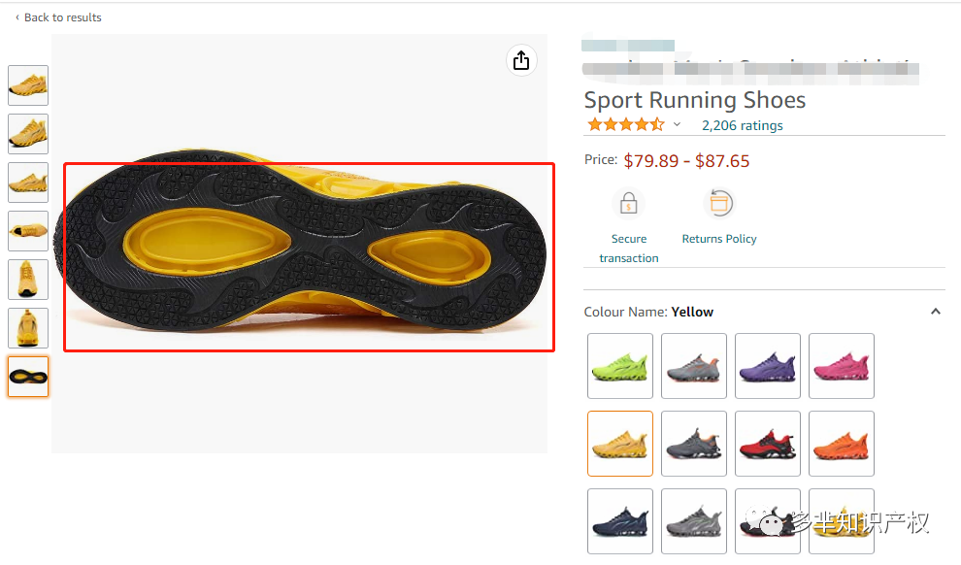961x565 pixels.
Task: Choose the orange shoe colour swatch
Action: pos(842,444)
